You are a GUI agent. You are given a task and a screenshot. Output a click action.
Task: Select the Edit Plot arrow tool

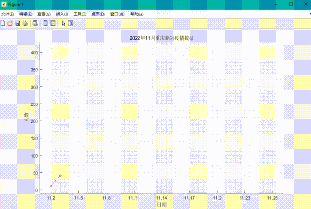(x=63, y=23)
